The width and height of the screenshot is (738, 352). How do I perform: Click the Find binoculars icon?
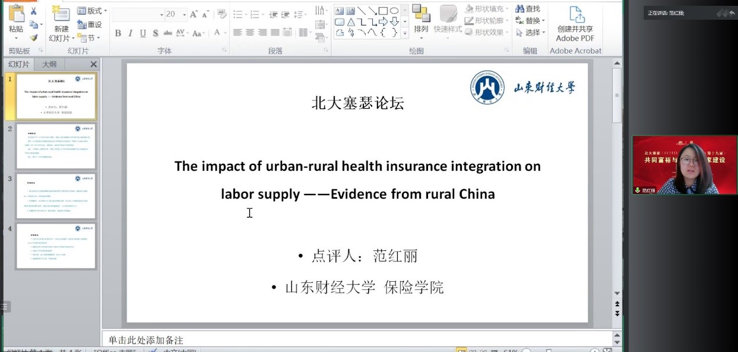[527, 9]
